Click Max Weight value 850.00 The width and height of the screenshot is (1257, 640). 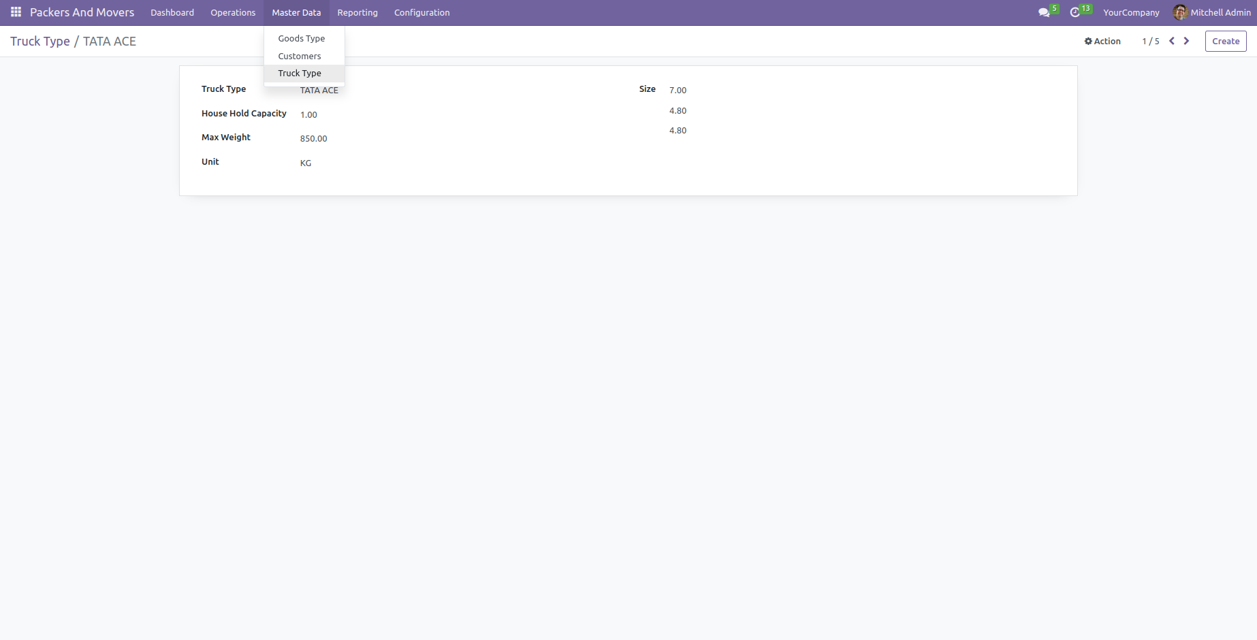coord(313,138)
